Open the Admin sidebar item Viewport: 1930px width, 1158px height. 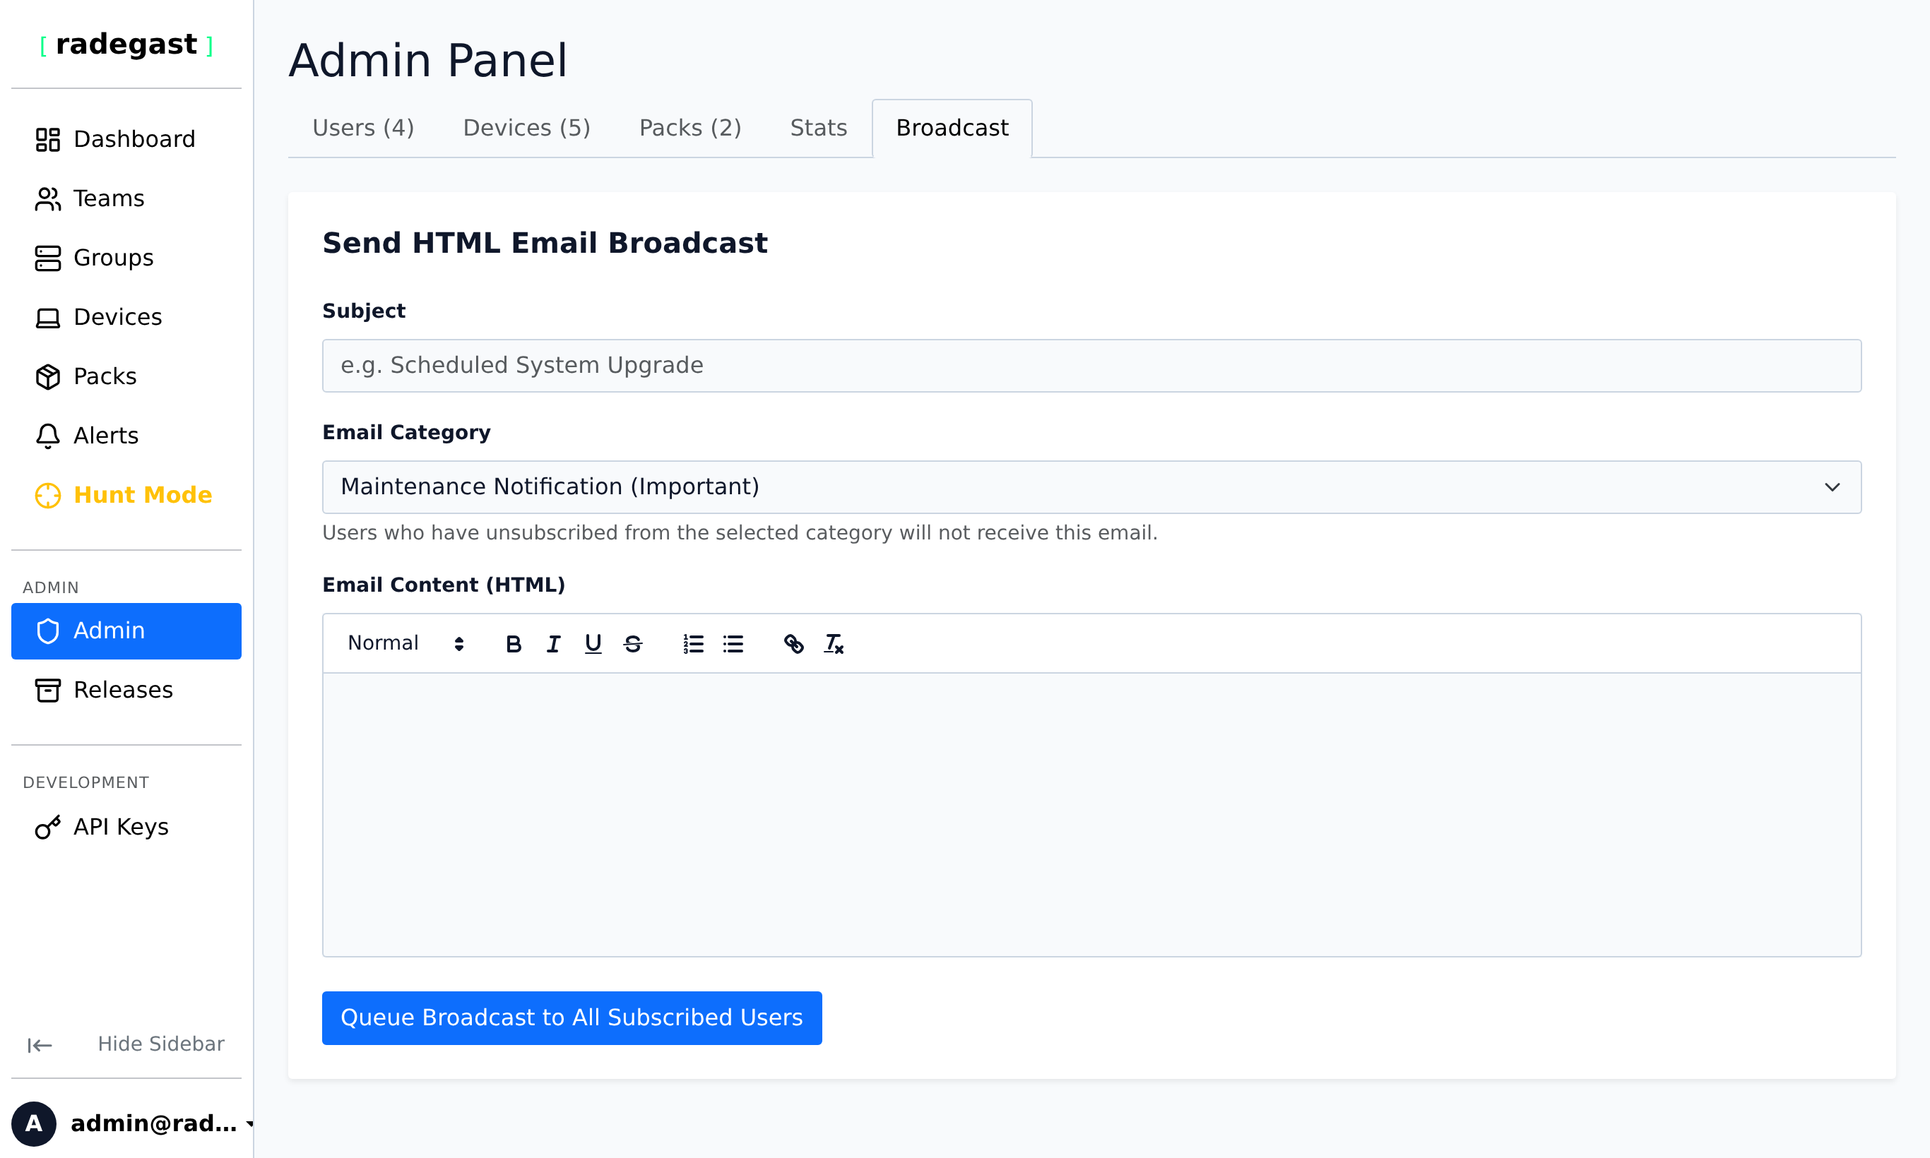point(126,631)
